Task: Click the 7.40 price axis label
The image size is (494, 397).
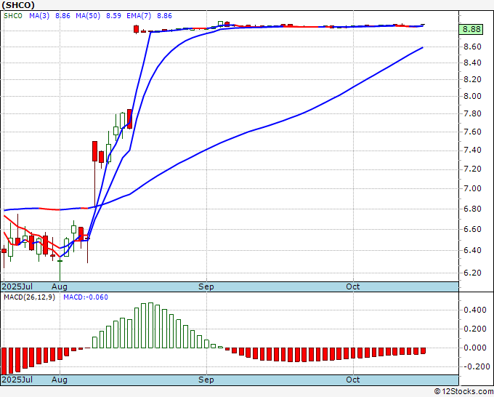Action: tap(472, 150)
